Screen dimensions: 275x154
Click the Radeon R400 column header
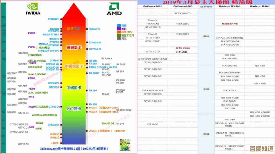point(260,6)
